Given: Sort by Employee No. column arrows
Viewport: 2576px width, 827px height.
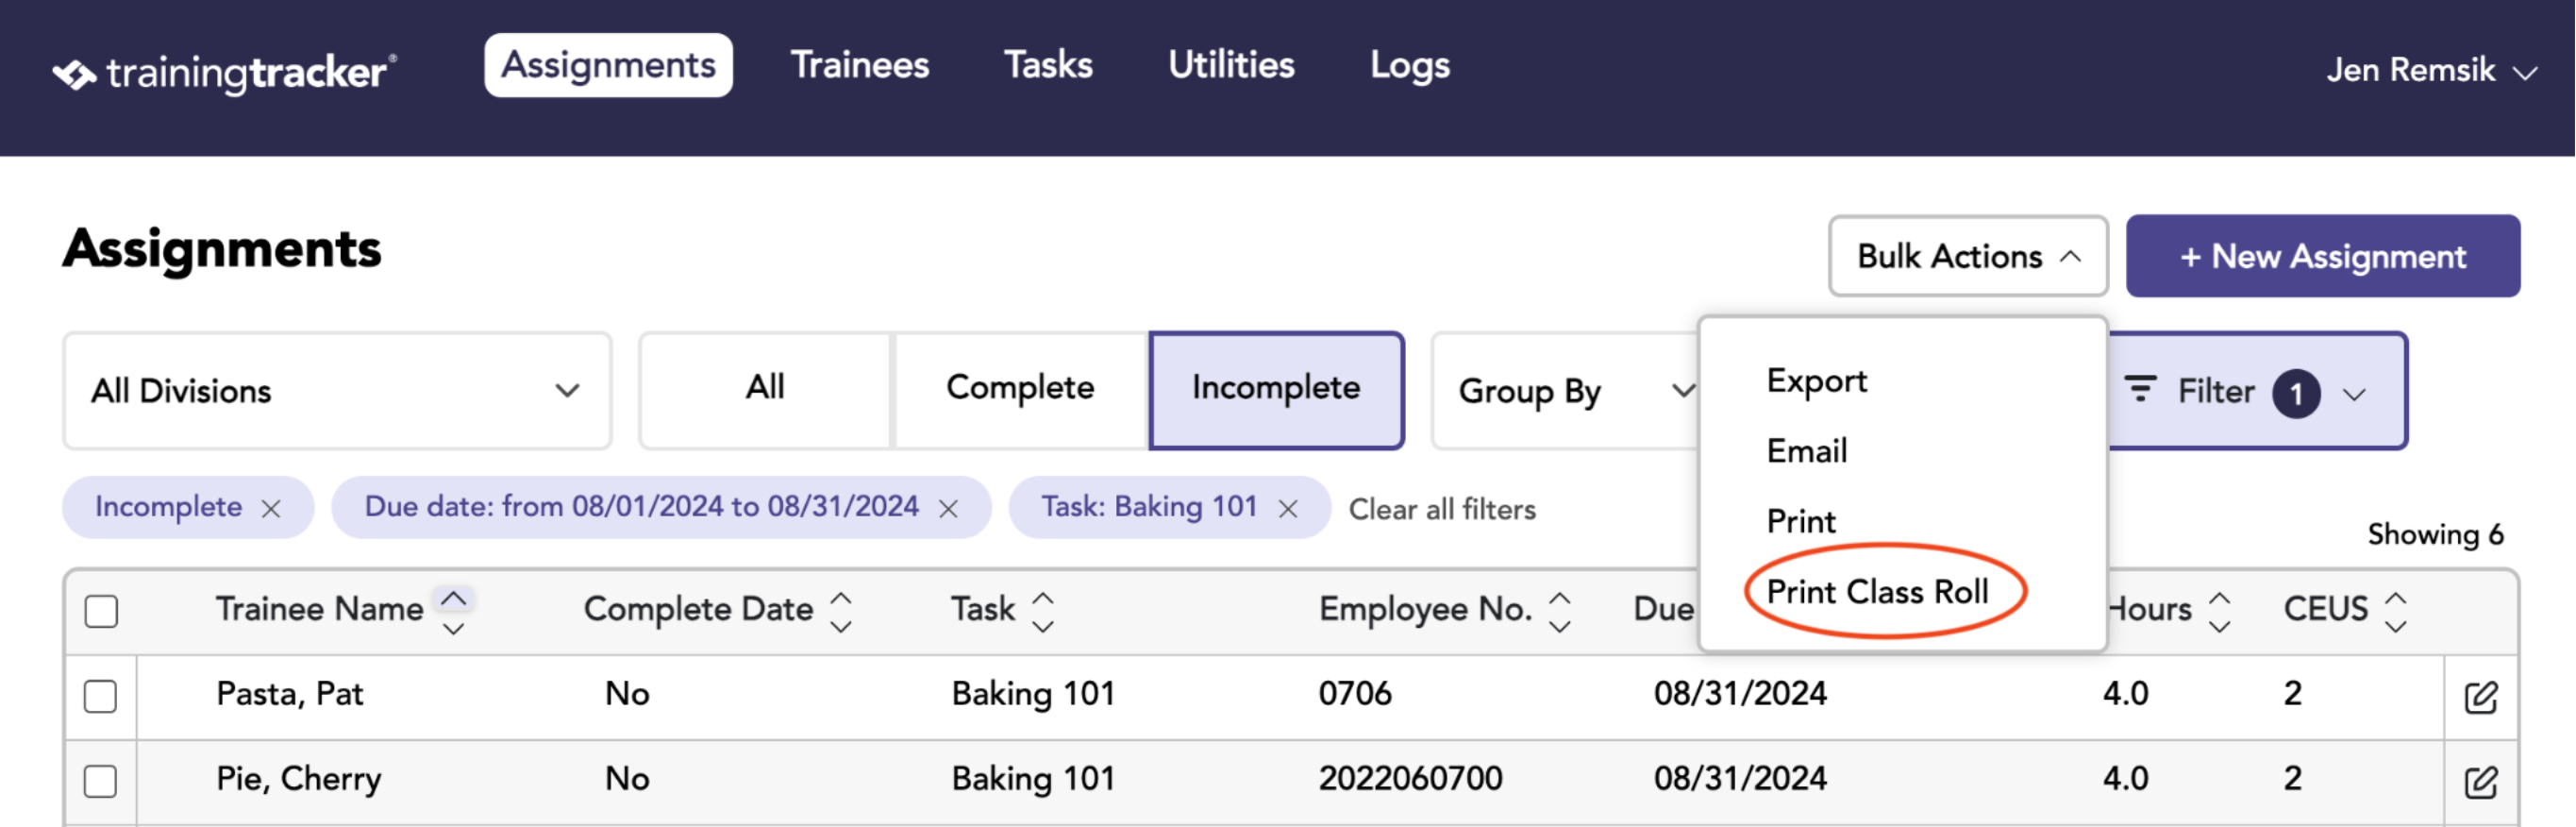Looking at the screenshot, I should (x=1559, y=612).
